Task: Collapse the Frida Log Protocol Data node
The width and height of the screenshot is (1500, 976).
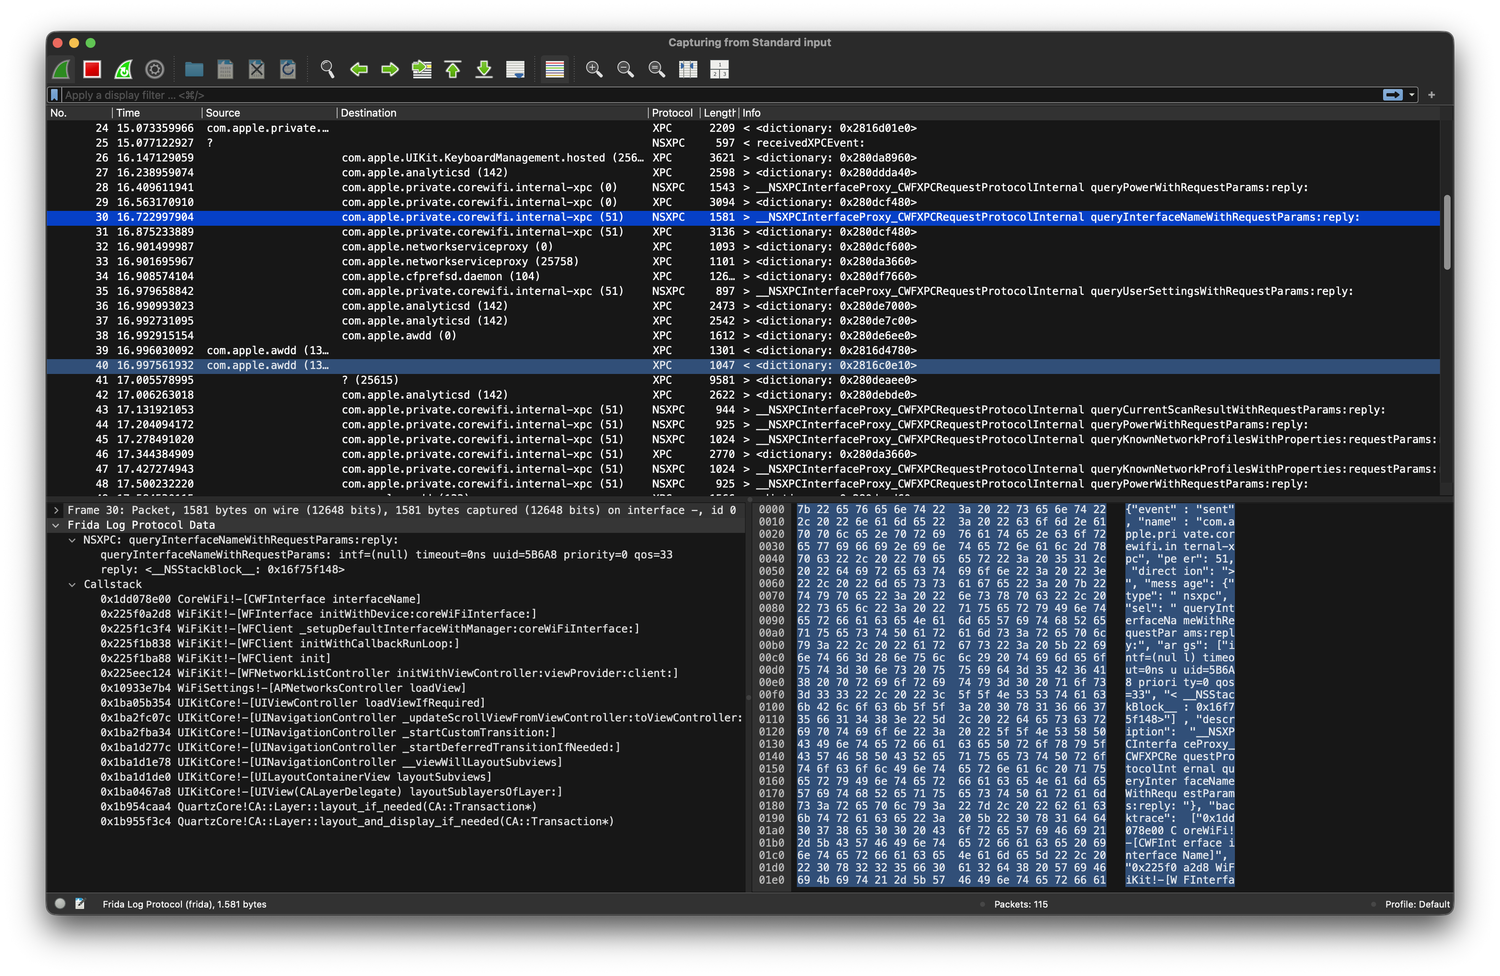Action: [56, 525]
